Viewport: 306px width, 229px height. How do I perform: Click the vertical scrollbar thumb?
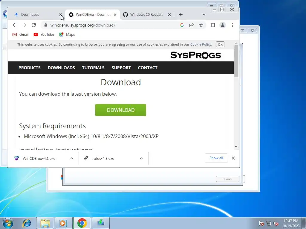[x=236, y=61]
